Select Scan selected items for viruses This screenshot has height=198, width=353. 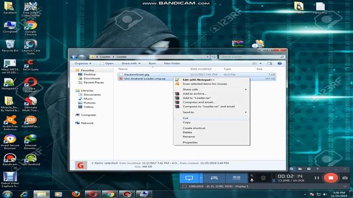[x=212, y=84]
